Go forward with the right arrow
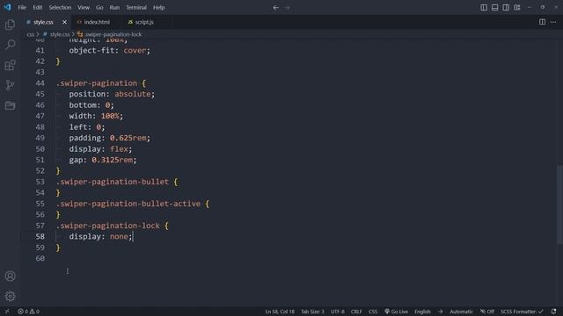 287,8
